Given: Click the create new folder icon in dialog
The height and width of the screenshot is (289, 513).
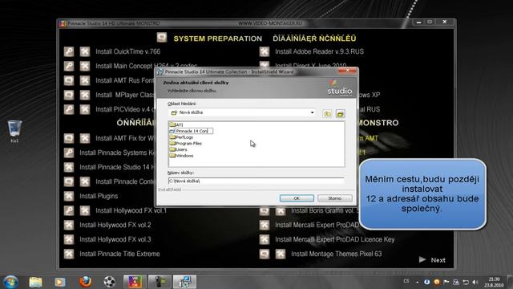Looking at the screenshot, I should (340, 114).
